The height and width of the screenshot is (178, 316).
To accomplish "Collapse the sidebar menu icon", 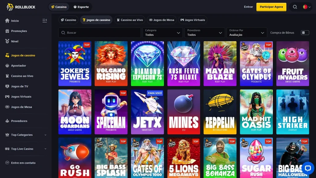I will (44, 21).
